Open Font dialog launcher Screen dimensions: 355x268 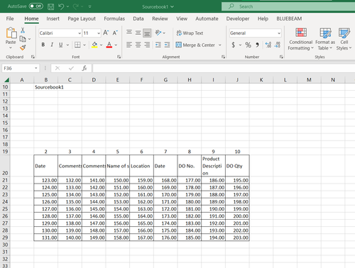[x=119, y=57]
